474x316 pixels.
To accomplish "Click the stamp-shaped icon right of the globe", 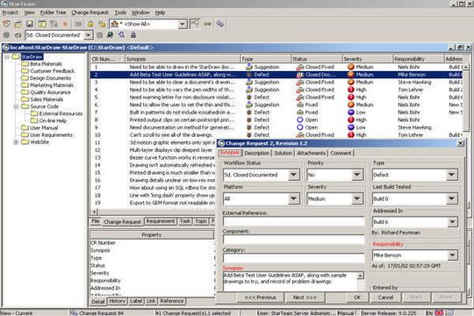I will point(133,35).
